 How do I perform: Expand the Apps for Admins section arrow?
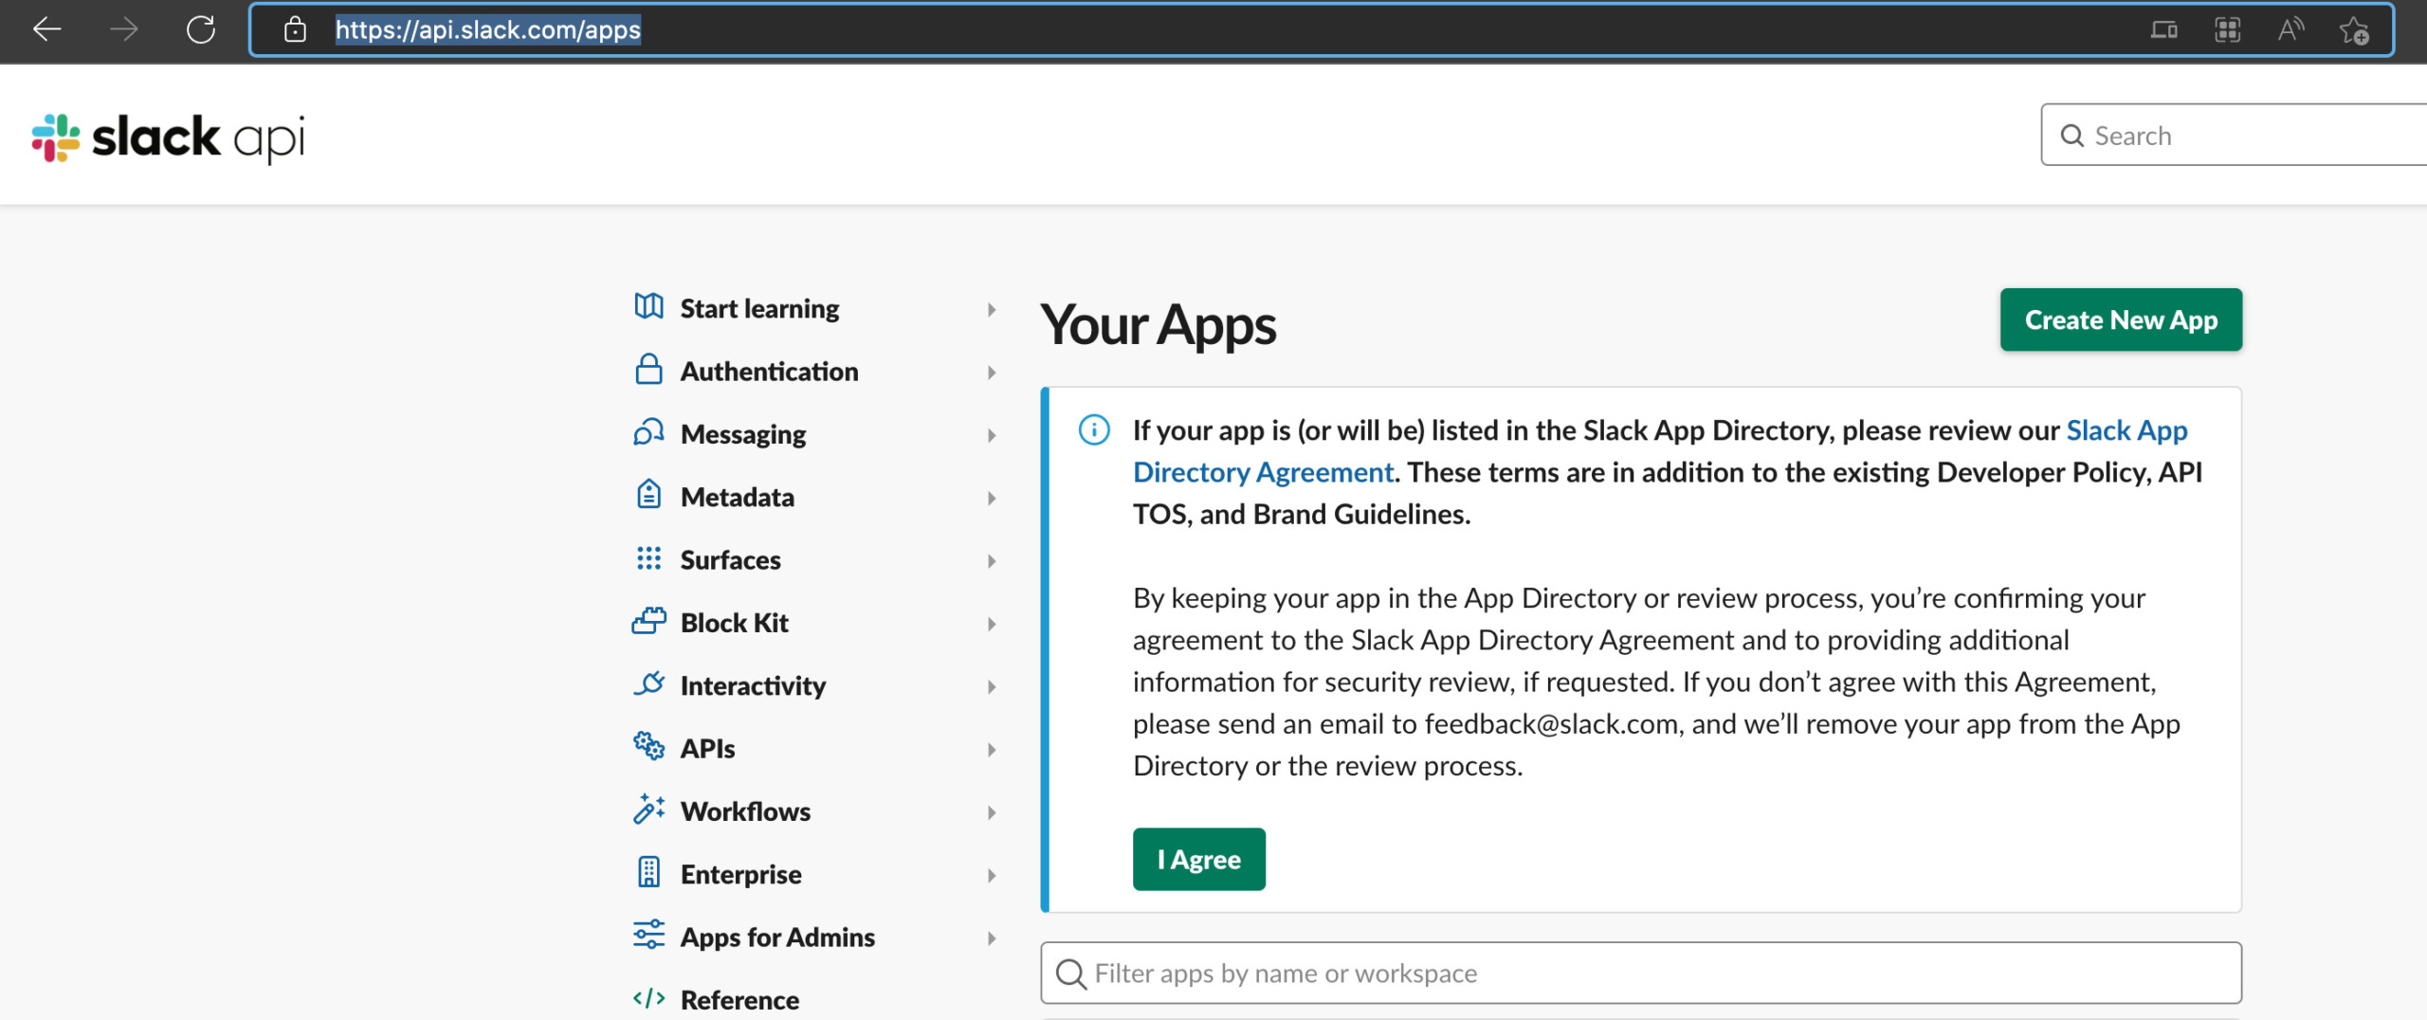[x=991, y=938]
